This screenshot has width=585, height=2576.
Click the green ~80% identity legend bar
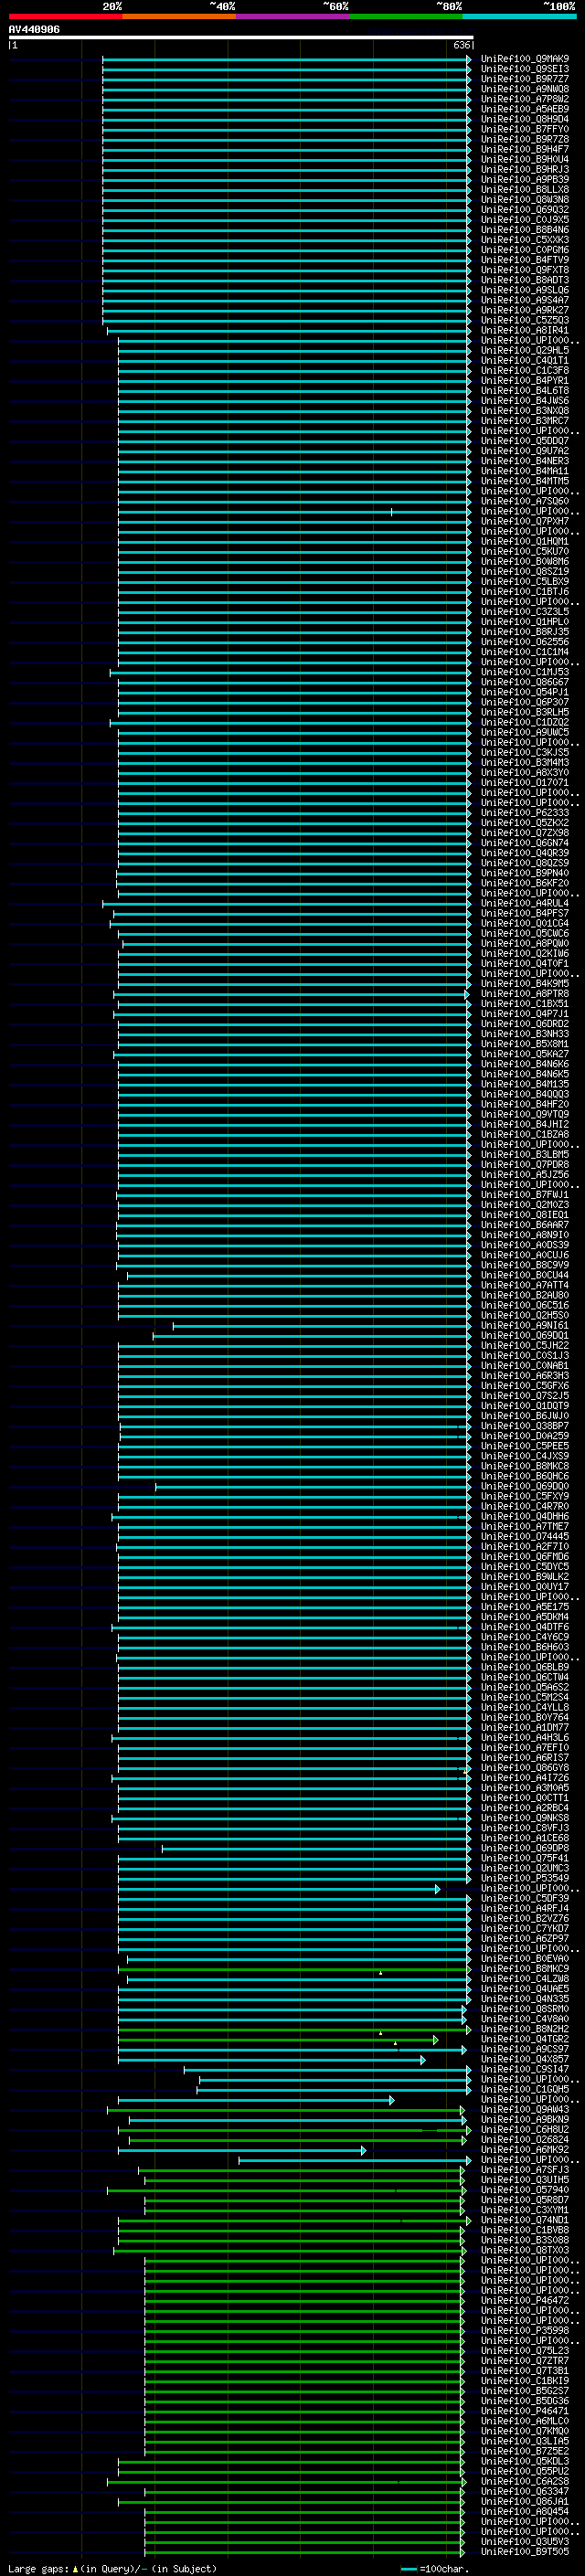tap(406, 16)
